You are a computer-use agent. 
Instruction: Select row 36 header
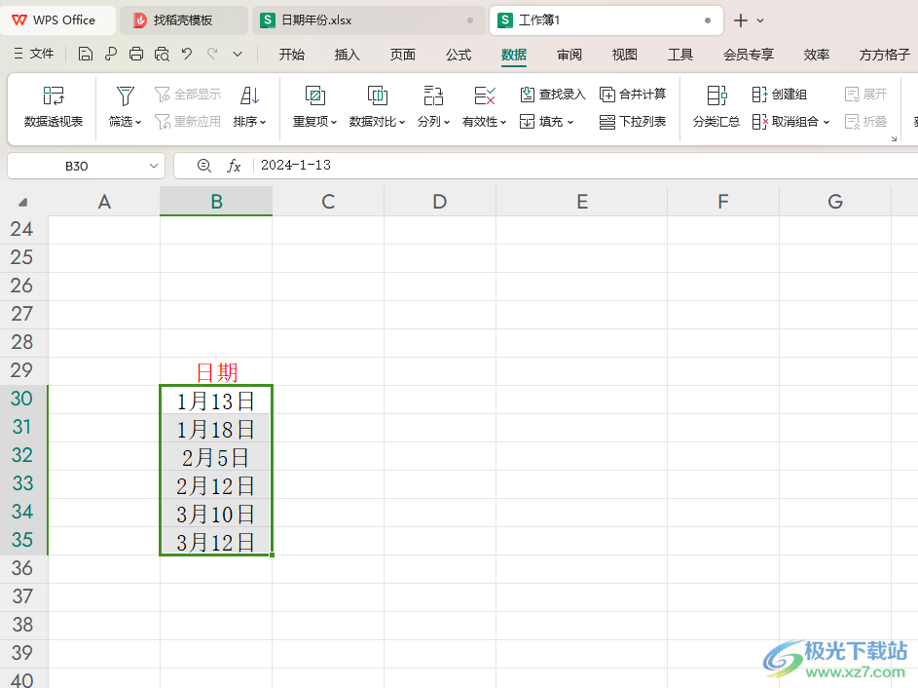pos(23,568)
